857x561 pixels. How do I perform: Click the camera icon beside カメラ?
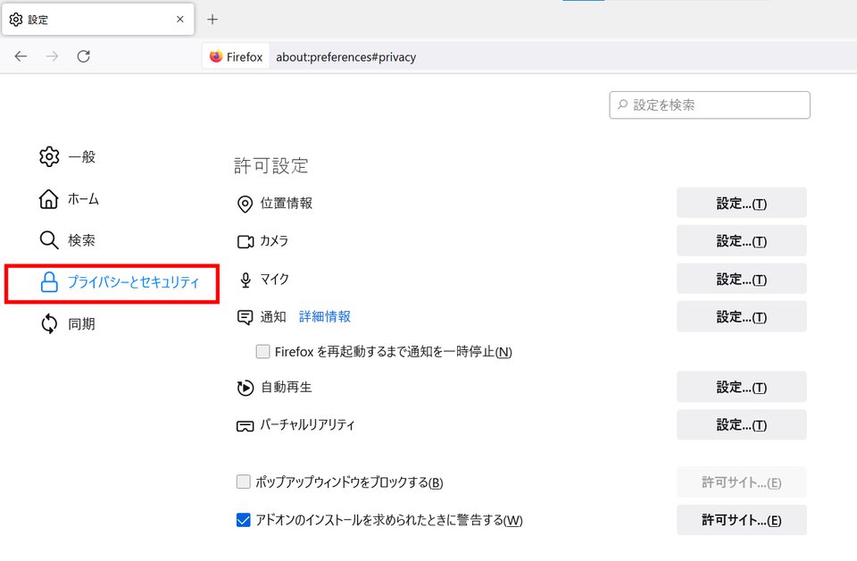[245, 242]
